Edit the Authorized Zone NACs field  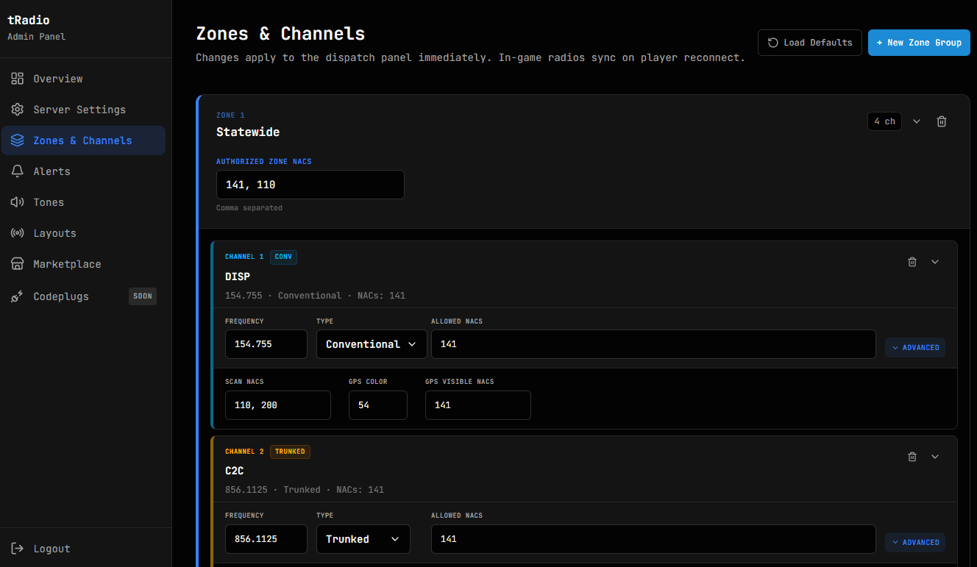[x=310, y=185]
